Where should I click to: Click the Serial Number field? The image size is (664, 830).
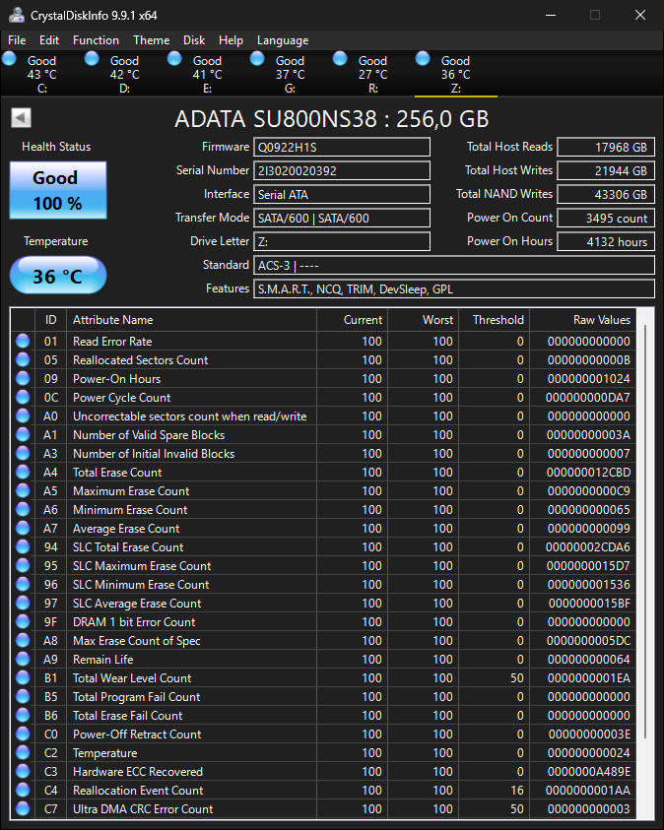click(342, 170)
